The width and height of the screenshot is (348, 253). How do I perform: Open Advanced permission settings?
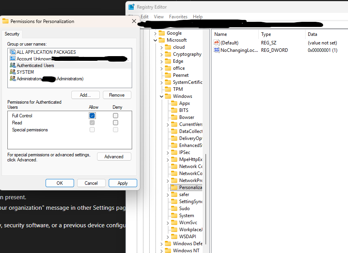pos(114,156)
